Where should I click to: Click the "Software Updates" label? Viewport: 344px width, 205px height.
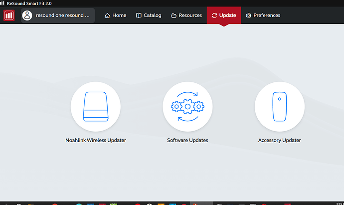click(x=187, y=140)
